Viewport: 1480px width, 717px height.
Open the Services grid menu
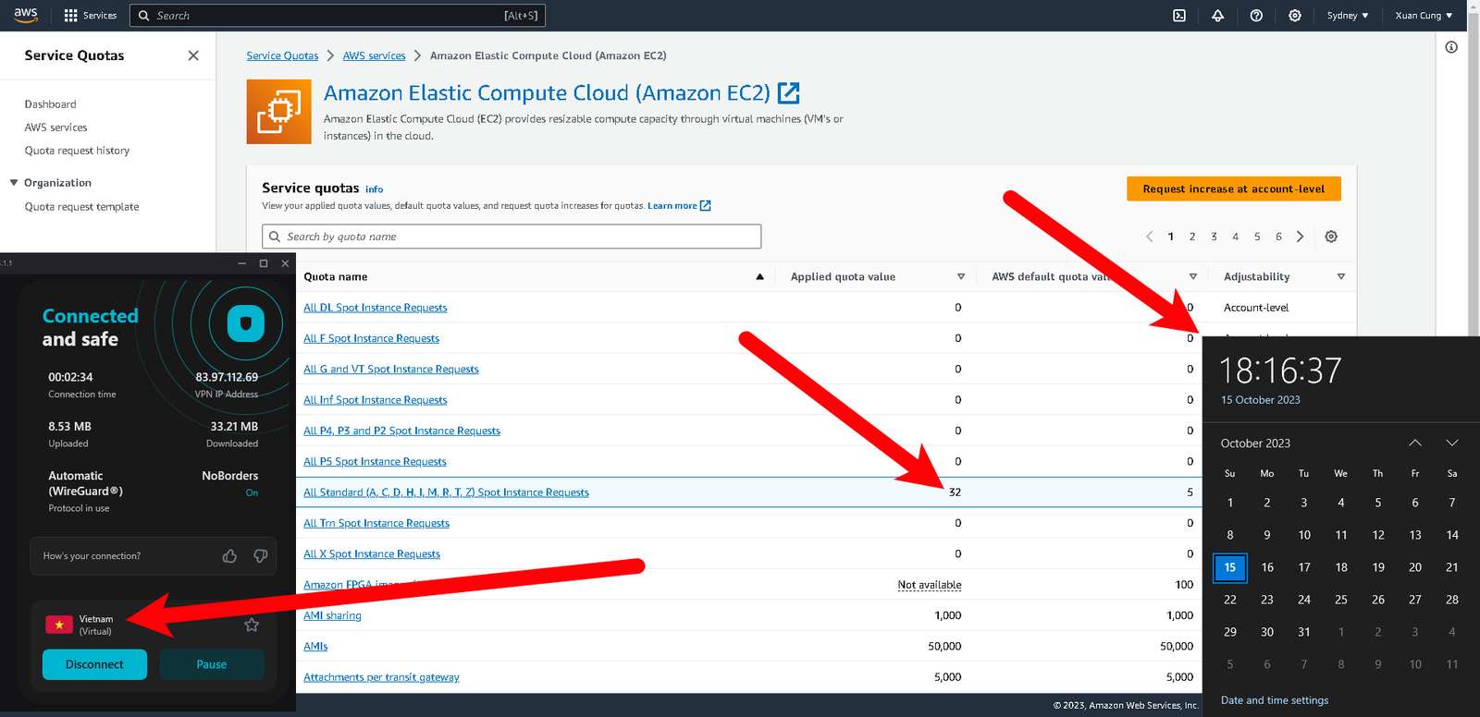click(x=90, y=16)
